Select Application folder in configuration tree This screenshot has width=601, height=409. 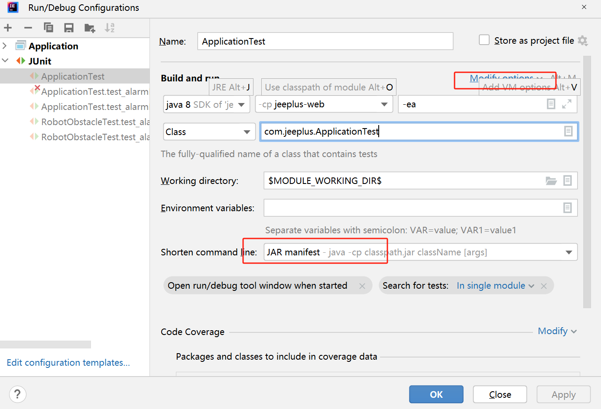[53, 46]
